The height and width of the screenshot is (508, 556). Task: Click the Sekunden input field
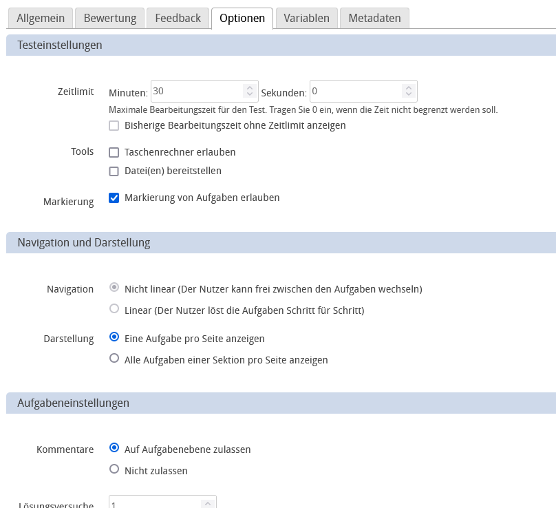click(354, 91)
